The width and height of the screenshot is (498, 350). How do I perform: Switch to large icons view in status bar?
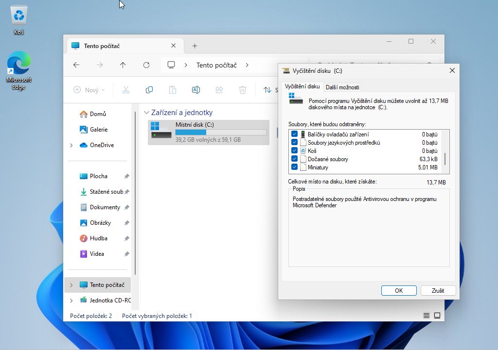[437, 316]
